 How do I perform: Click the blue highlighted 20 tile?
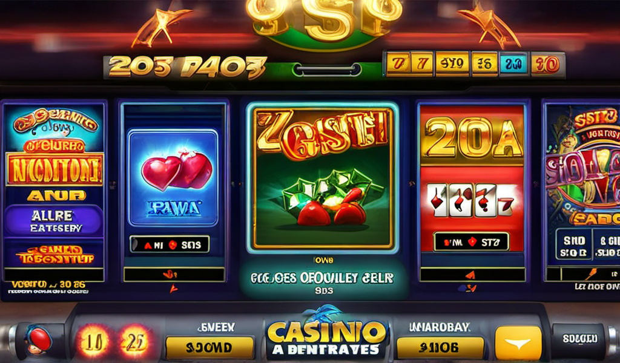(x=513, y=64)
